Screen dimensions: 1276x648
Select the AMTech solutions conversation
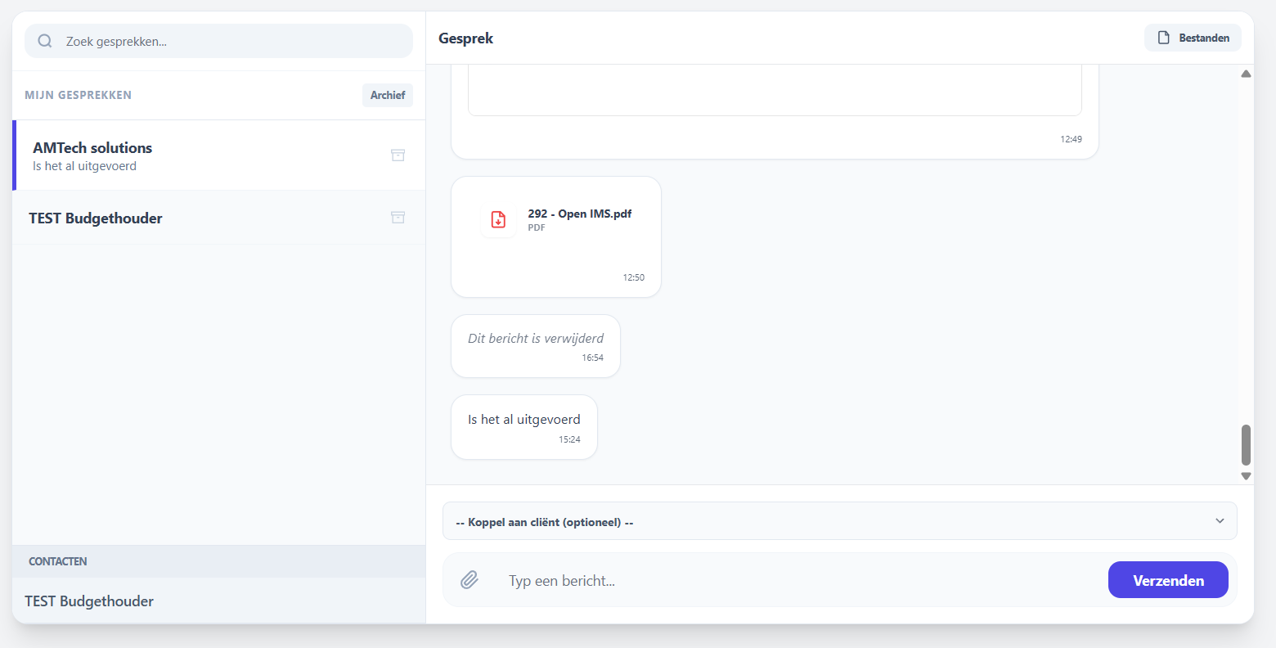pyautogui.click(x=164, y=155)
